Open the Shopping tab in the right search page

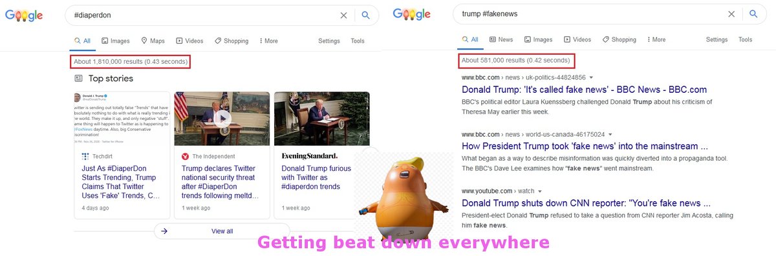pyautogui.click(x=619, y=39)
